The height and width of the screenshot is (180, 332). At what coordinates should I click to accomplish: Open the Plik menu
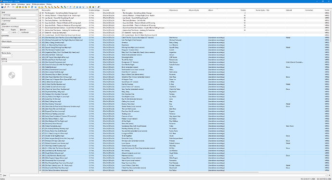click(x=2, y=4)
